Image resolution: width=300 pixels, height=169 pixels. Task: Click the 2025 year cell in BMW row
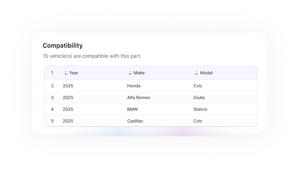68,109
